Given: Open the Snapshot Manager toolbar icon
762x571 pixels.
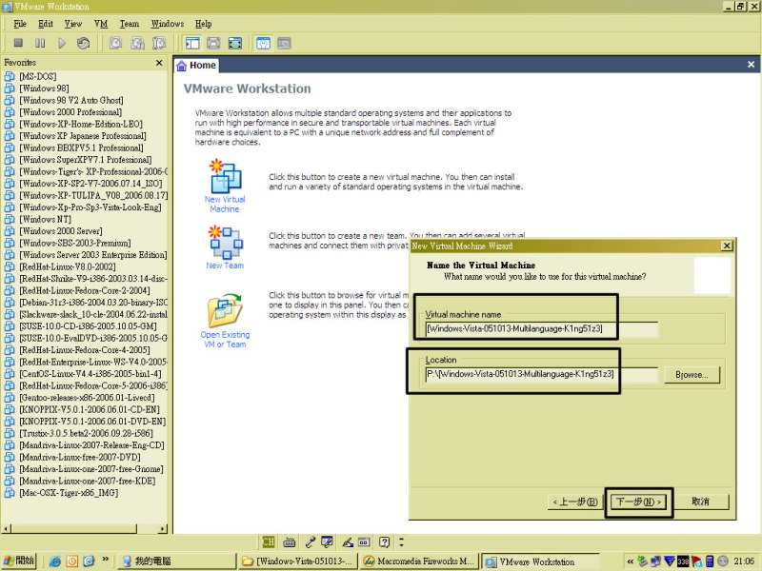Looking at the screenshot, I should point(159,43).
